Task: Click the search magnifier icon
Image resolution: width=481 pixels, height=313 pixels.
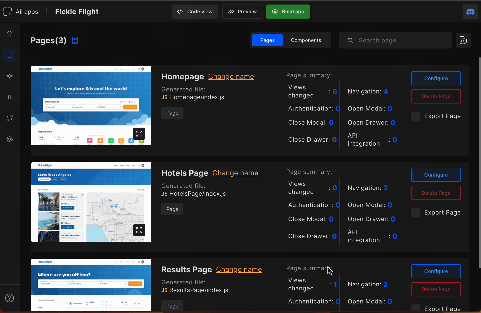Action: coord(350,40)
